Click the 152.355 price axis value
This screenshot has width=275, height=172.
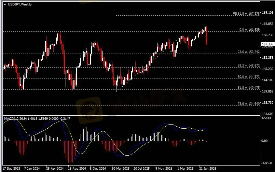(x=267, y=57)
